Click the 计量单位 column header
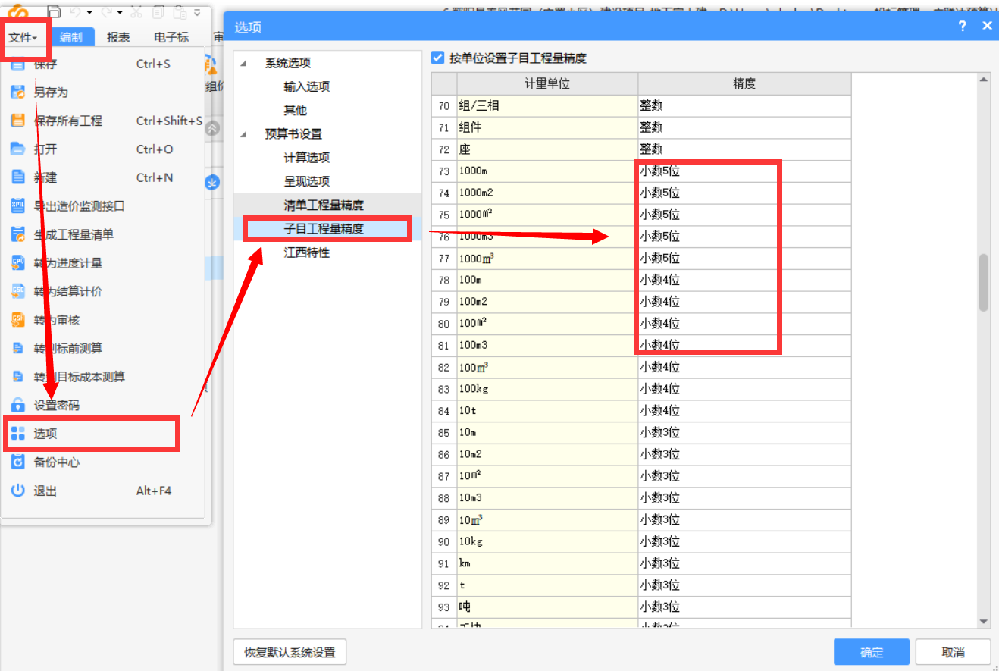 [546, 84]
